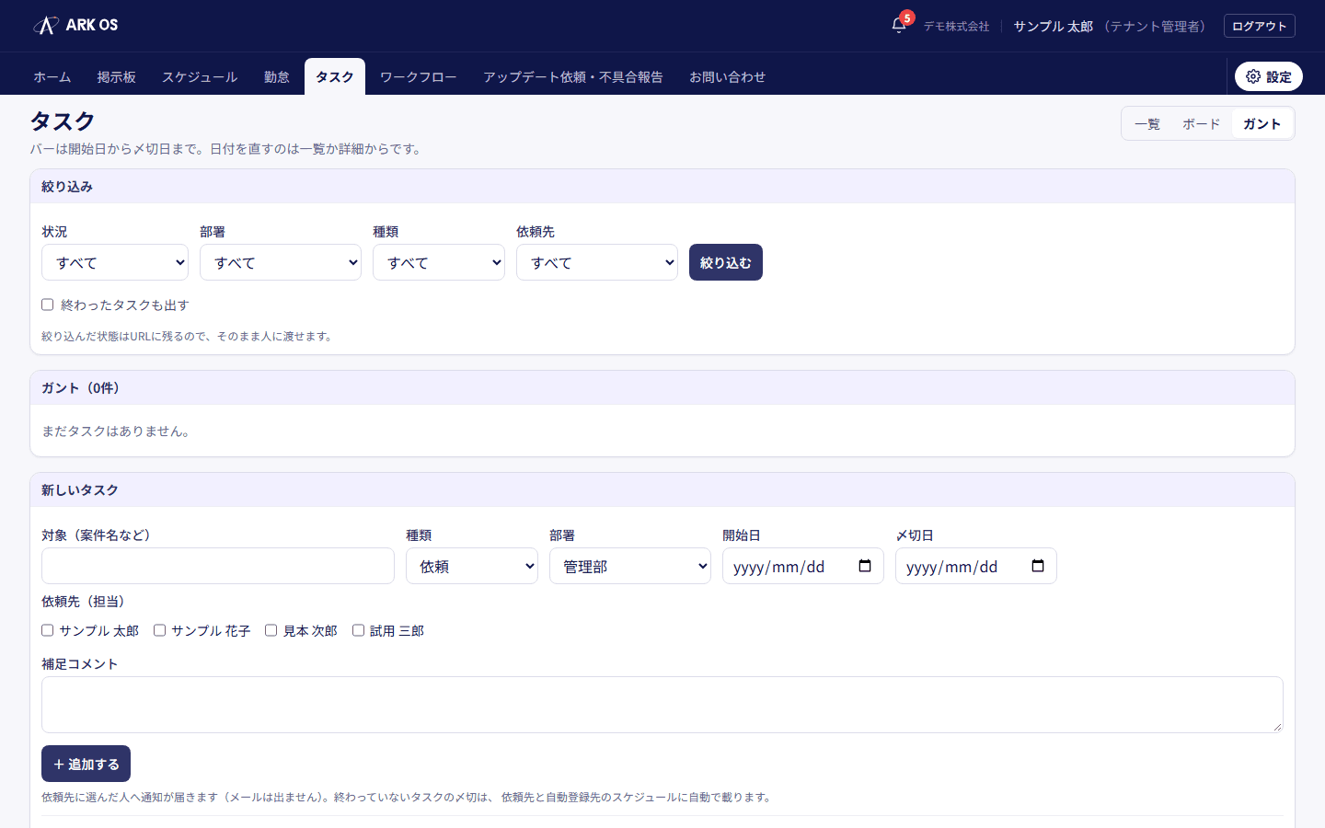
Task: Click the 開始日 date field
Action: pyautogui.click(x=803, y=566)
